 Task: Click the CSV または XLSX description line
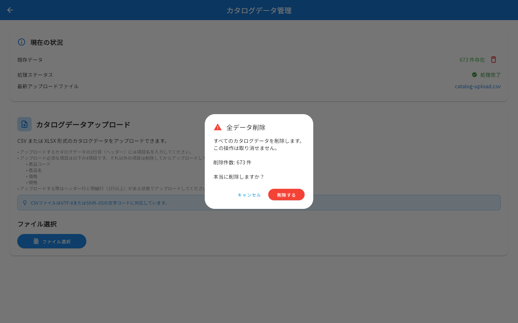point(93,141)
